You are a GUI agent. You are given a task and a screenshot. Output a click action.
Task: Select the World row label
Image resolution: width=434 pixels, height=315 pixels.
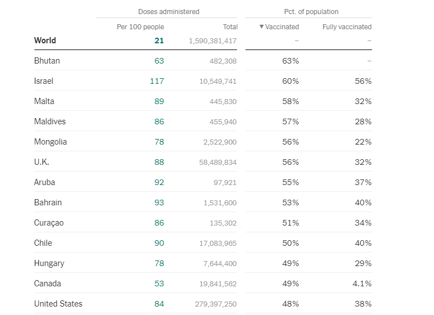(x=45, y=40)
